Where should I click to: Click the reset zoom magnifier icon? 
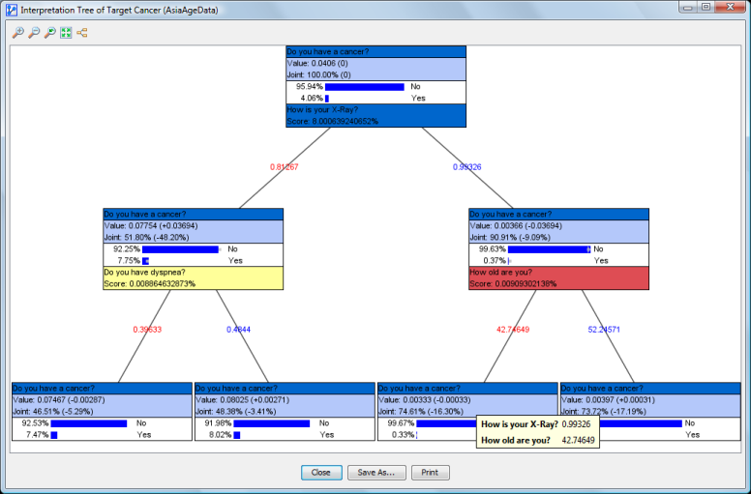click(x=49, y=33)
